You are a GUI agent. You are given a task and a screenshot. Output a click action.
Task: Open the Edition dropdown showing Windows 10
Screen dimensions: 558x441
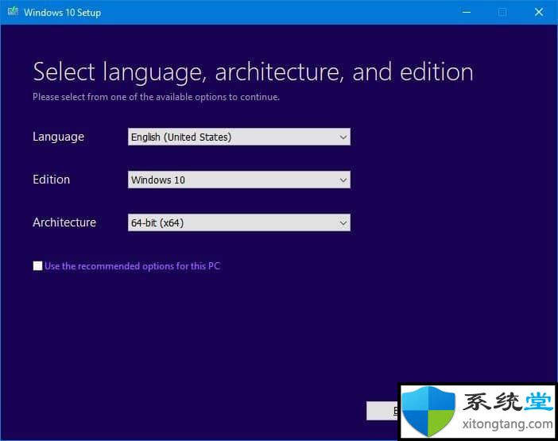(238, 180)
